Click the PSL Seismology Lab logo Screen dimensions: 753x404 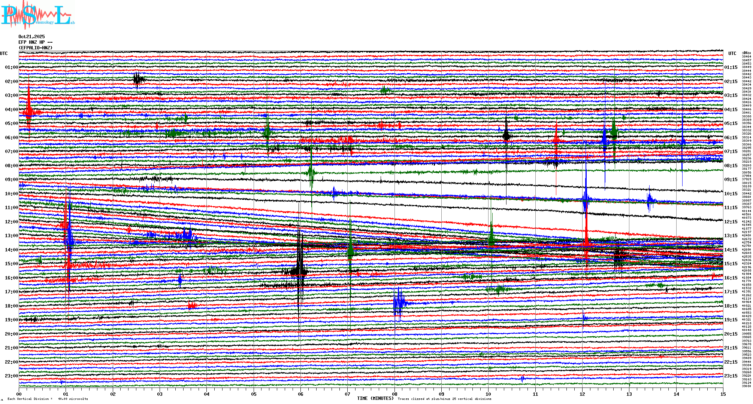(37, 15)
